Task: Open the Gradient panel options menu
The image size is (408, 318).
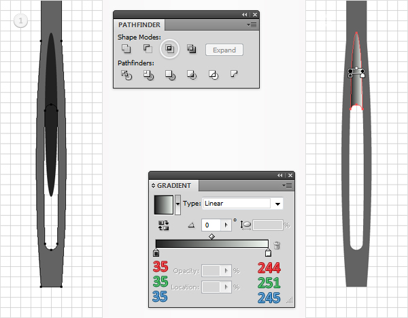Action: 287,186
